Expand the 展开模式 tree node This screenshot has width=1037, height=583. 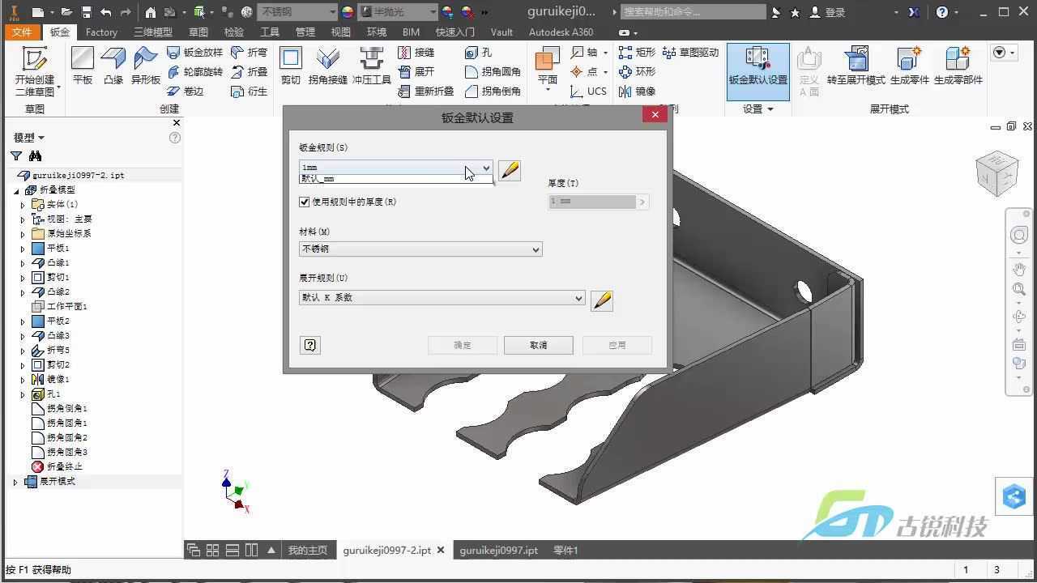15,482
